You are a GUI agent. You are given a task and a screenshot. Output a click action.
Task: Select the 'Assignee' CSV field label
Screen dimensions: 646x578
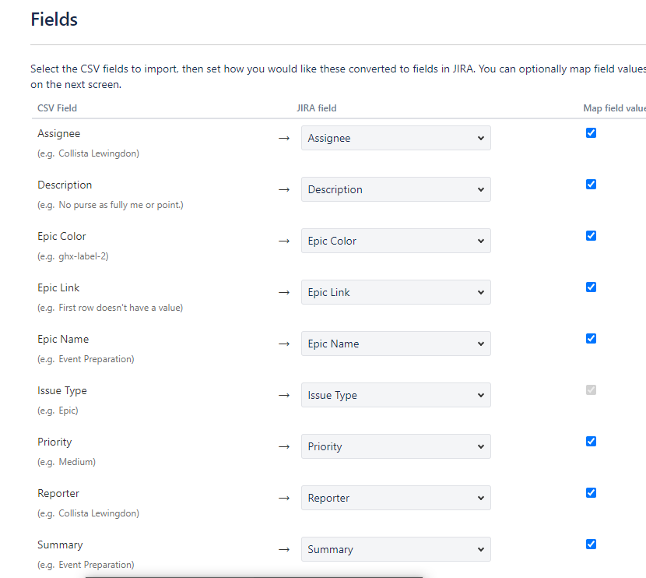(x=59, y=133)
